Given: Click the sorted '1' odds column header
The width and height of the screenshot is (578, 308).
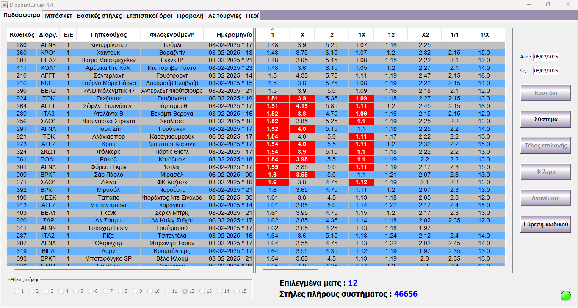Looking at the screenshot, I should [272, 35].
